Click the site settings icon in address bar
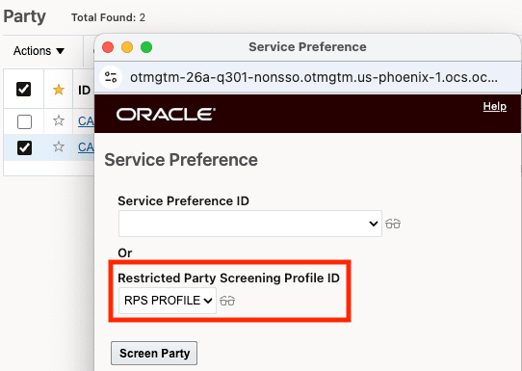 click(x=111, y=77)
